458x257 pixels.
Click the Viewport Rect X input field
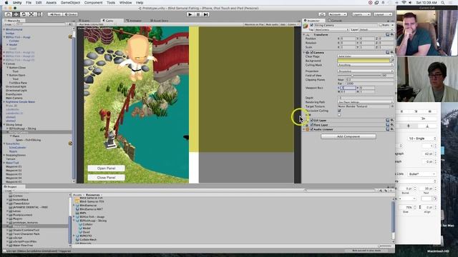point(348,88)
